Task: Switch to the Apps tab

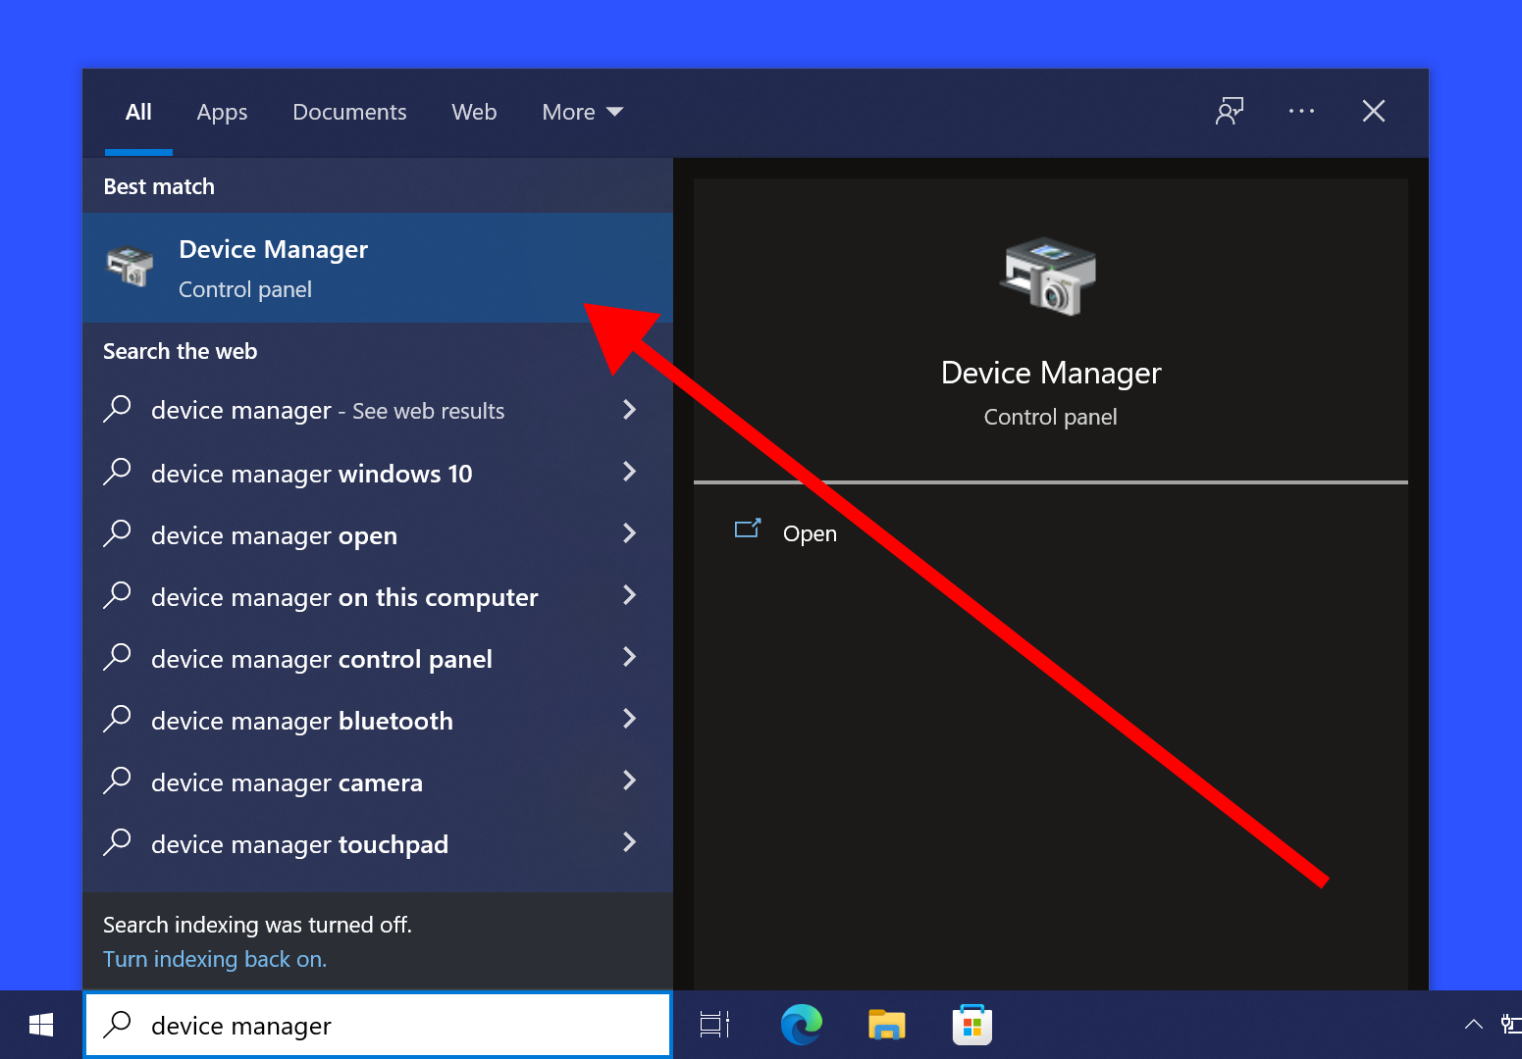Action: coord(222,112)
